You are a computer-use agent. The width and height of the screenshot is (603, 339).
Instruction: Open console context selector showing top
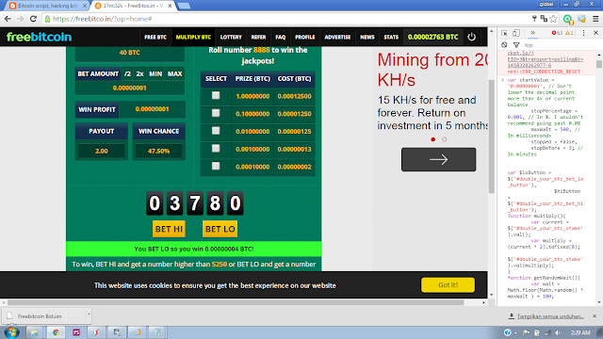[529, 45]
